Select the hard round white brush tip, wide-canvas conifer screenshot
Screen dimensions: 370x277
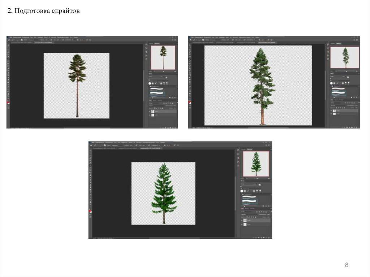pos(331,83)
